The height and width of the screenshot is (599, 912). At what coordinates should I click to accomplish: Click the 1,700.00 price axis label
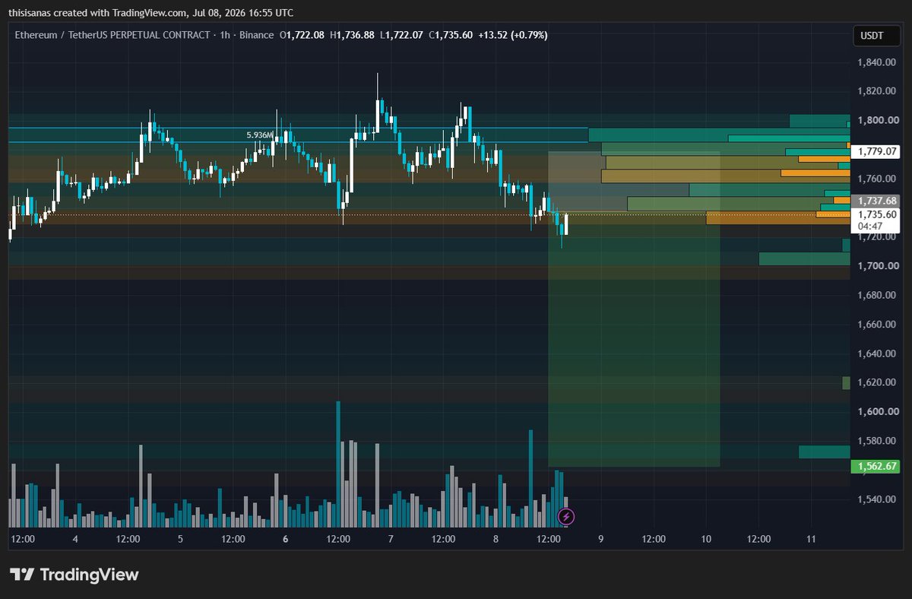(878, 266)
